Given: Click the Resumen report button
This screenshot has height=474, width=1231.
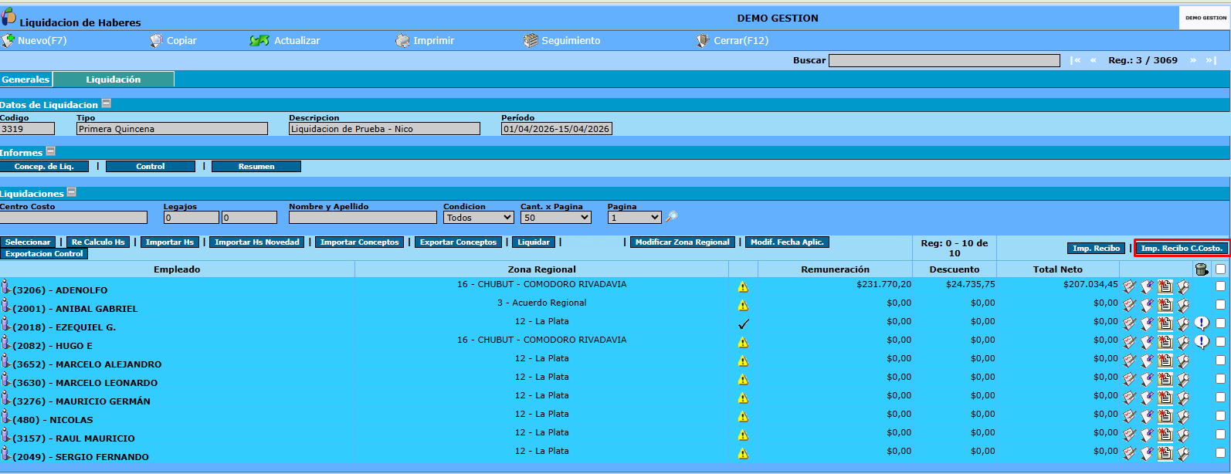Looking at the screenshot, I should tap(256, 167).
